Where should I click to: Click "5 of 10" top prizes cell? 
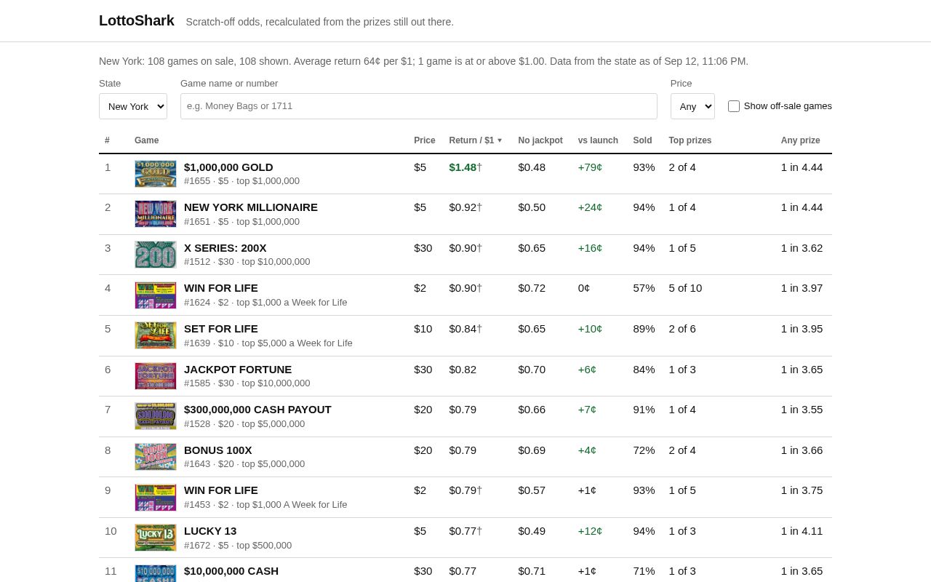pos(685,288)
